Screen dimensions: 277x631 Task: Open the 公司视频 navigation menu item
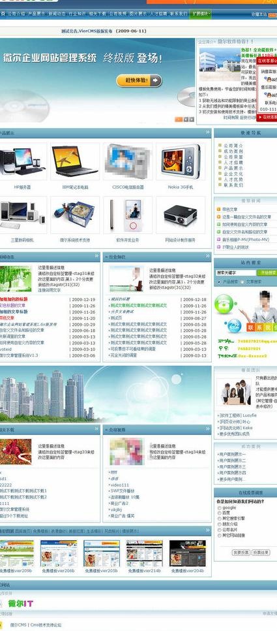117,14
